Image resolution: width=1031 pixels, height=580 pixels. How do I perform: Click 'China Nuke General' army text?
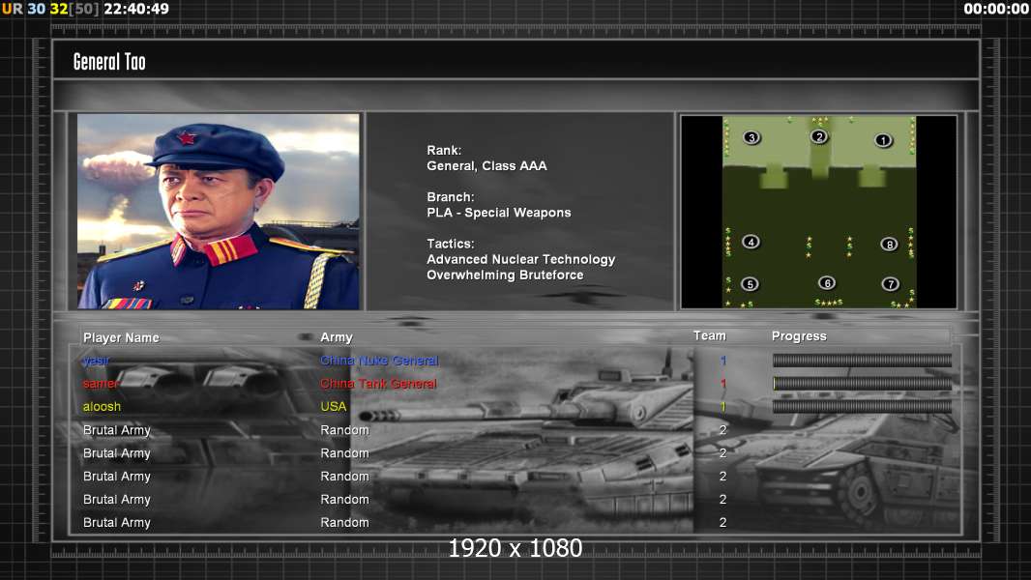pos(379,361)
